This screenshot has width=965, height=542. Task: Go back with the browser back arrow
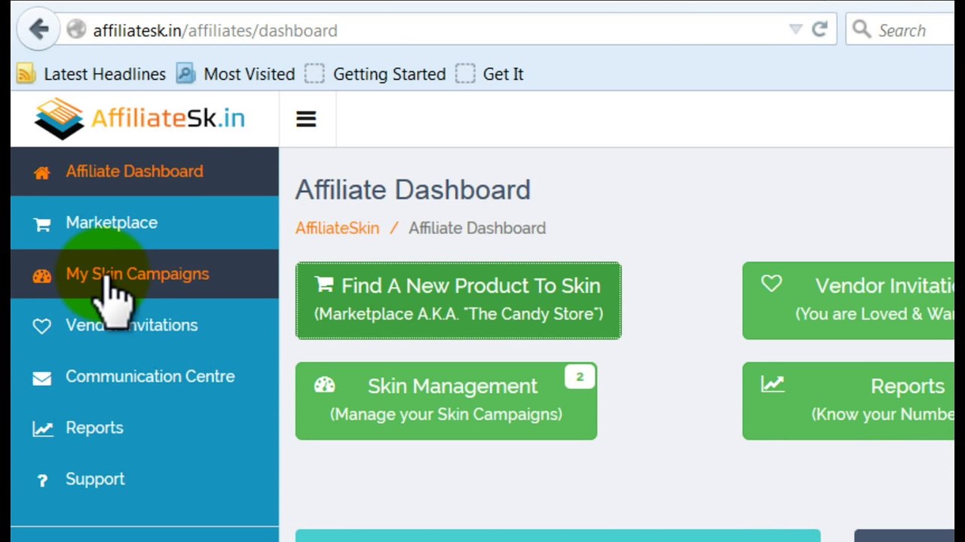[39, 30]
